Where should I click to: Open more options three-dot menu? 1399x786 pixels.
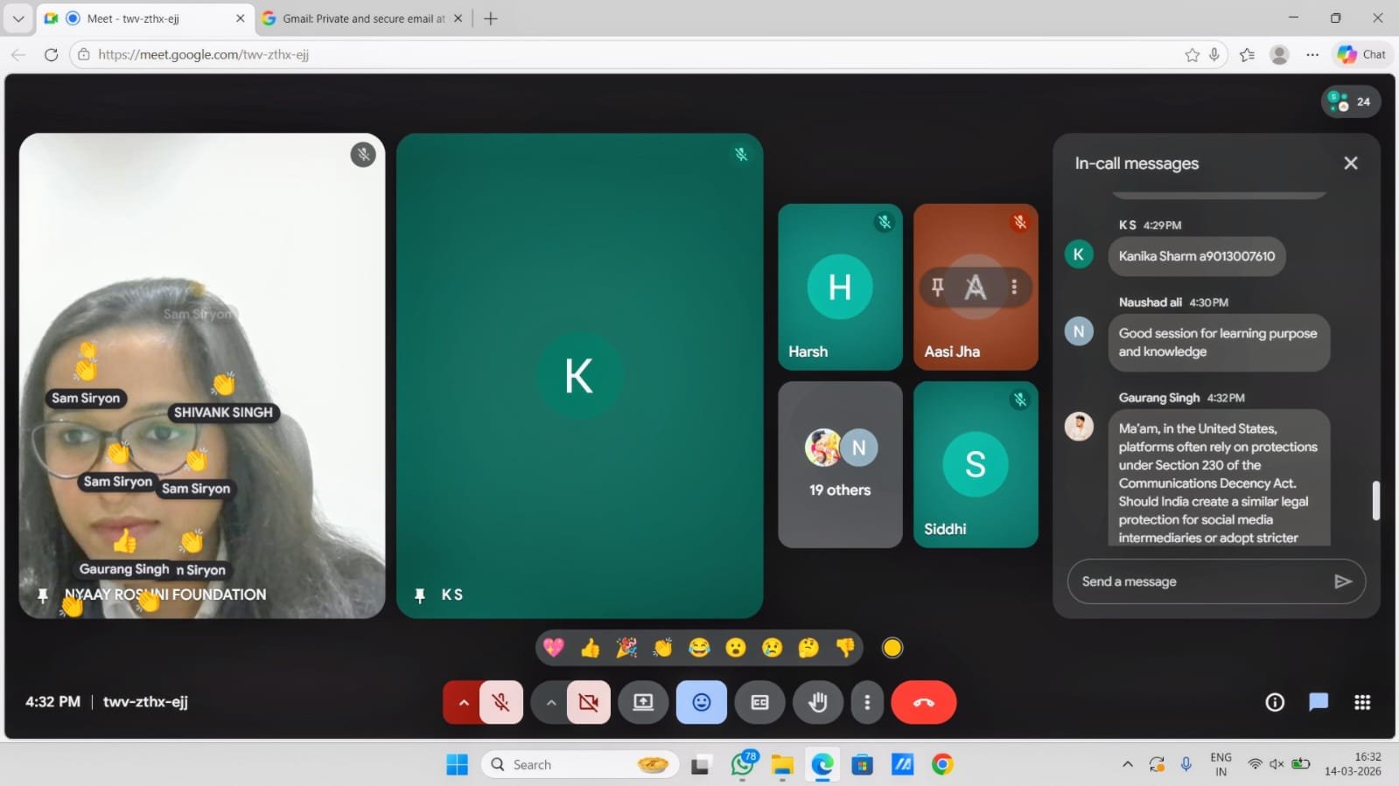(867, 702)
